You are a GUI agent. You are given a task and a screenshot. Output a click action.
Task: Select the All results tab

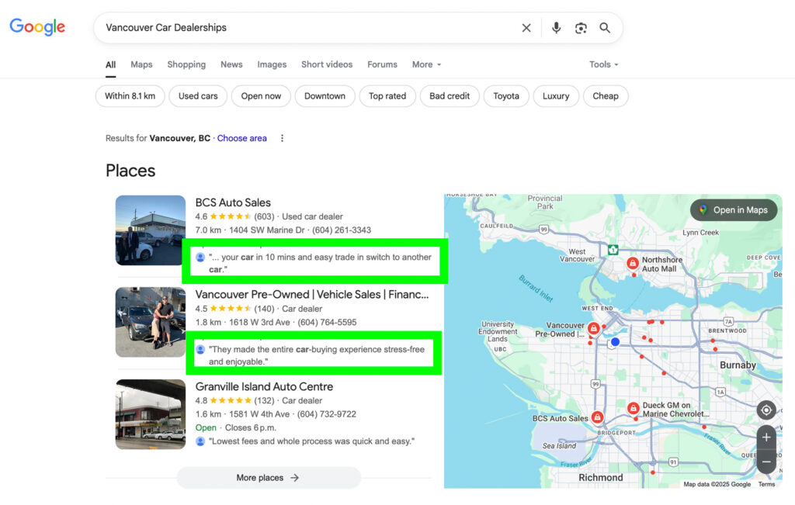click(x=110, y=65)
